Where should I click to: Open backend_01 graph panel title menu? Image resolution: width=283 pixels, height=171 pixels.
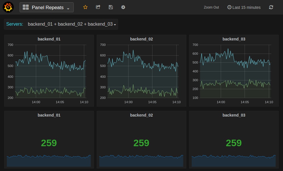click(49, 39)
